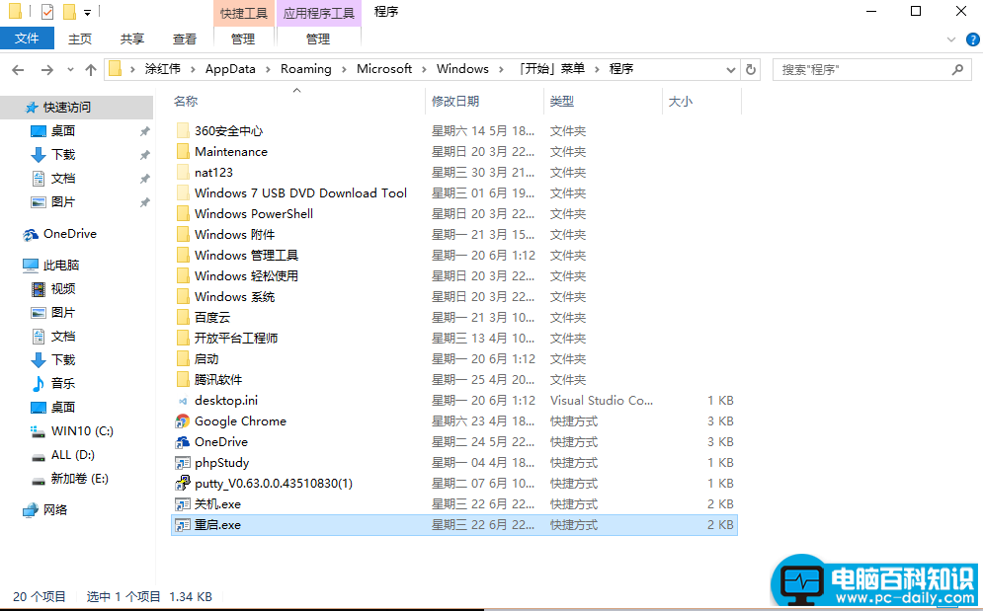This screenshot has height=611, width=983.
Task: Switch to the 查看 ribbon tab
Action: pos(185,38)
